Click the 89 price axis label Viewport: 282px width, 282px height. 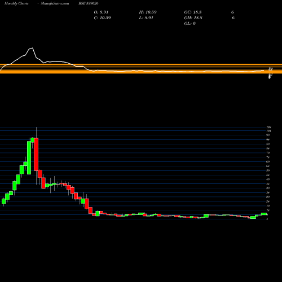[x=268, y=144]
